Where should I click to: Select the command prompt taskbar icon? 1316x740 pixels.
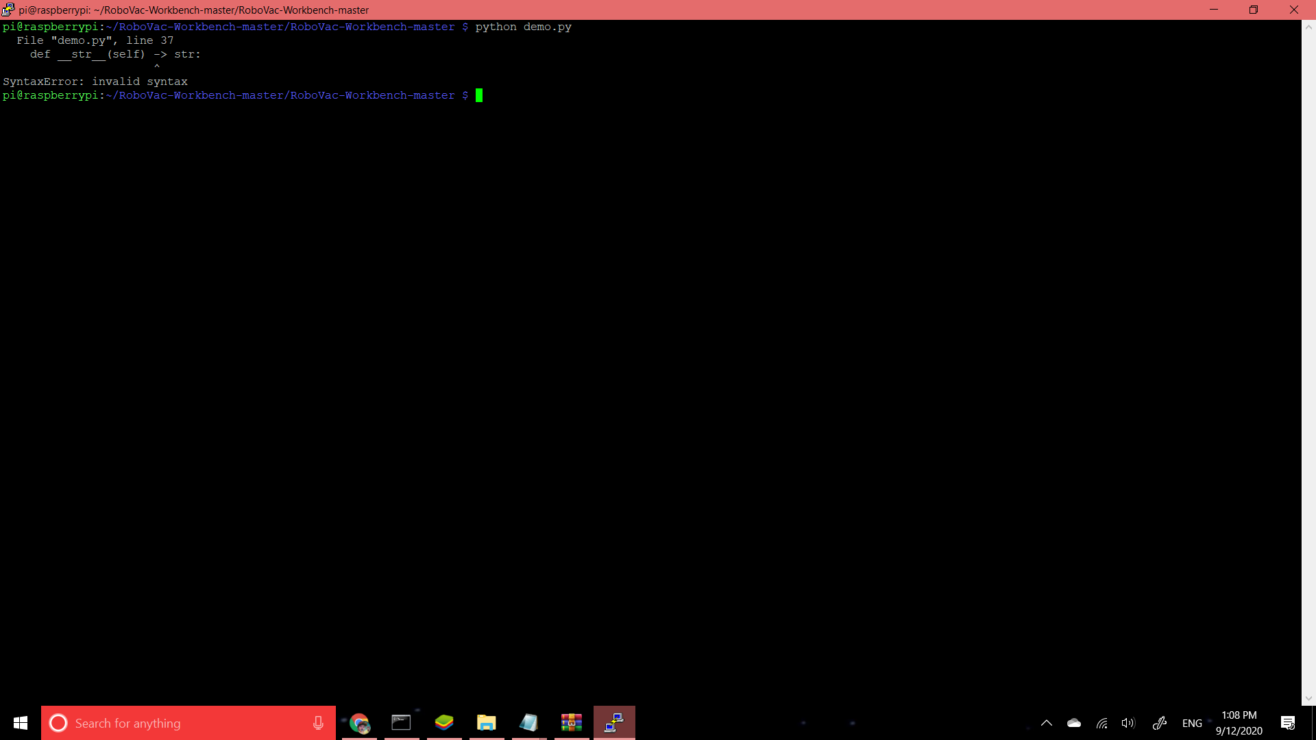[x=402, y=723]
